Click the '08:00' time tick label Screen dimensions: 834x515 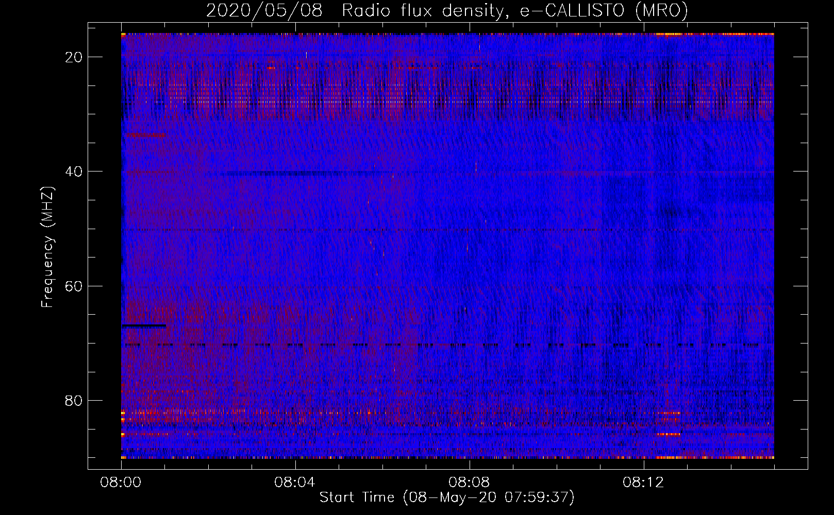click(121, 483)
